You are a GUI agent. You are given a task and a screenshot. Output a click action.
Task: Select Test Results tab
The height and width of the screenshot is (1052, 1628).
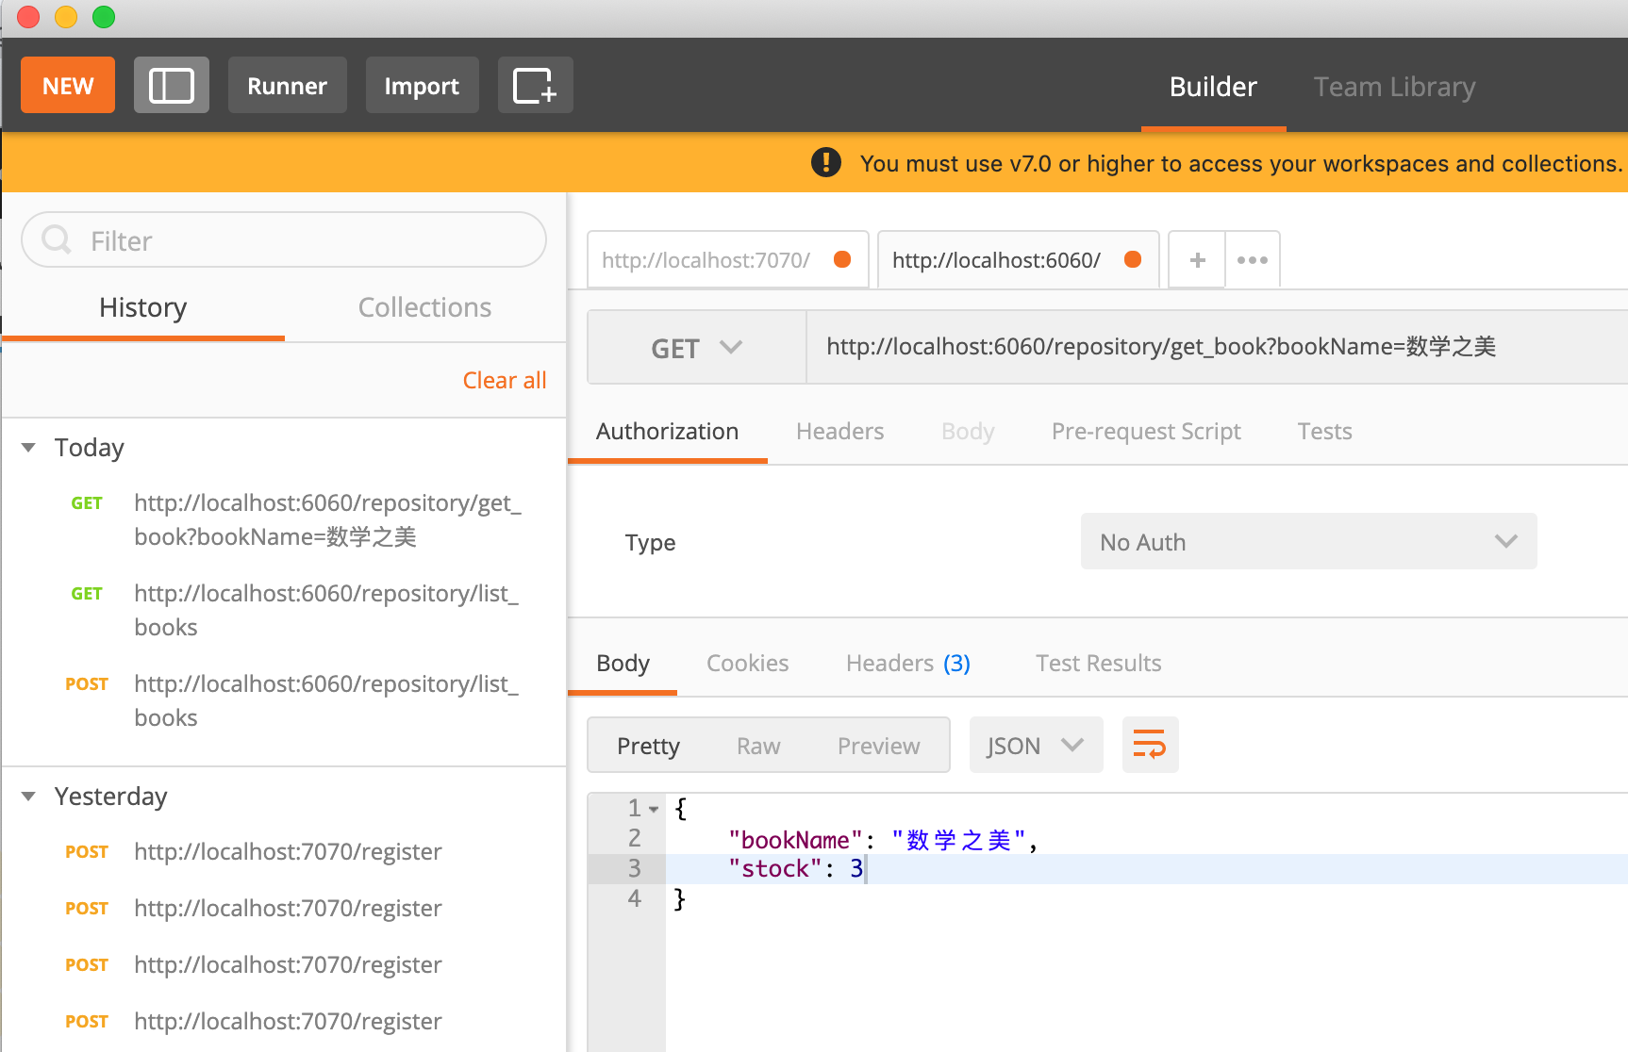[1098, 663]
